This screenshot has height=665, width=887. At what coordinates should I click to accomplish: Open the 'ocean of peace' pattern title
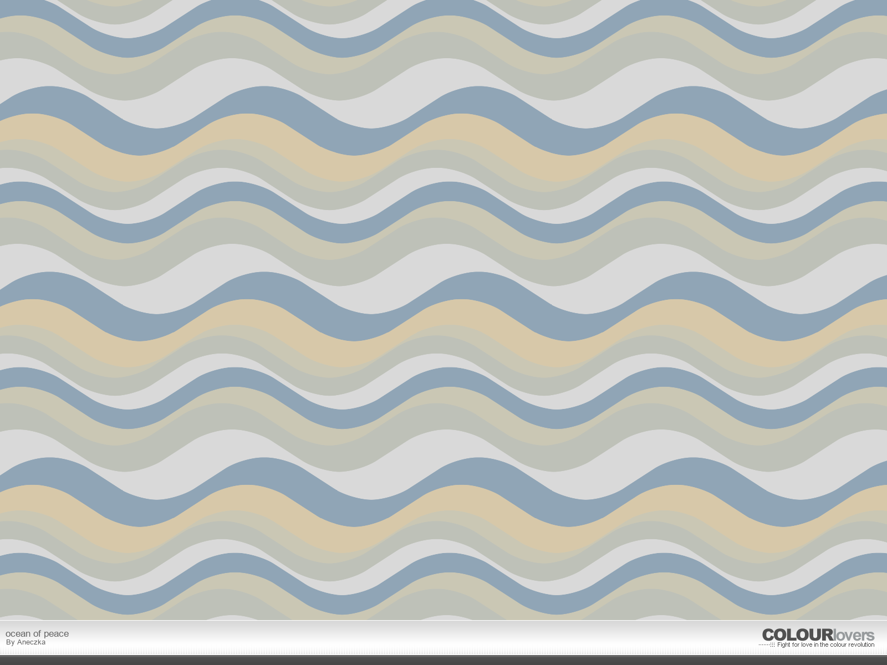pos(37,633)
